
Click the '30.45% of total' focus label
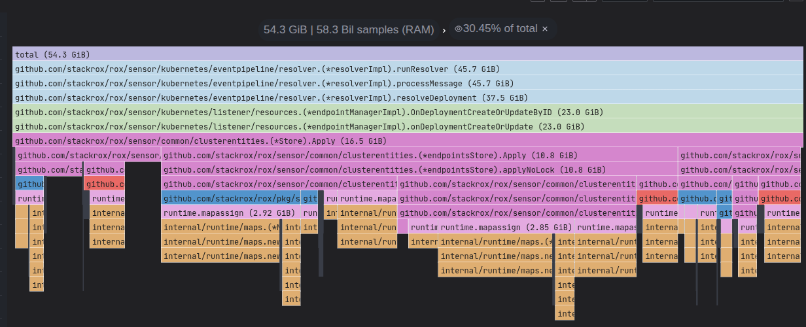500,29
